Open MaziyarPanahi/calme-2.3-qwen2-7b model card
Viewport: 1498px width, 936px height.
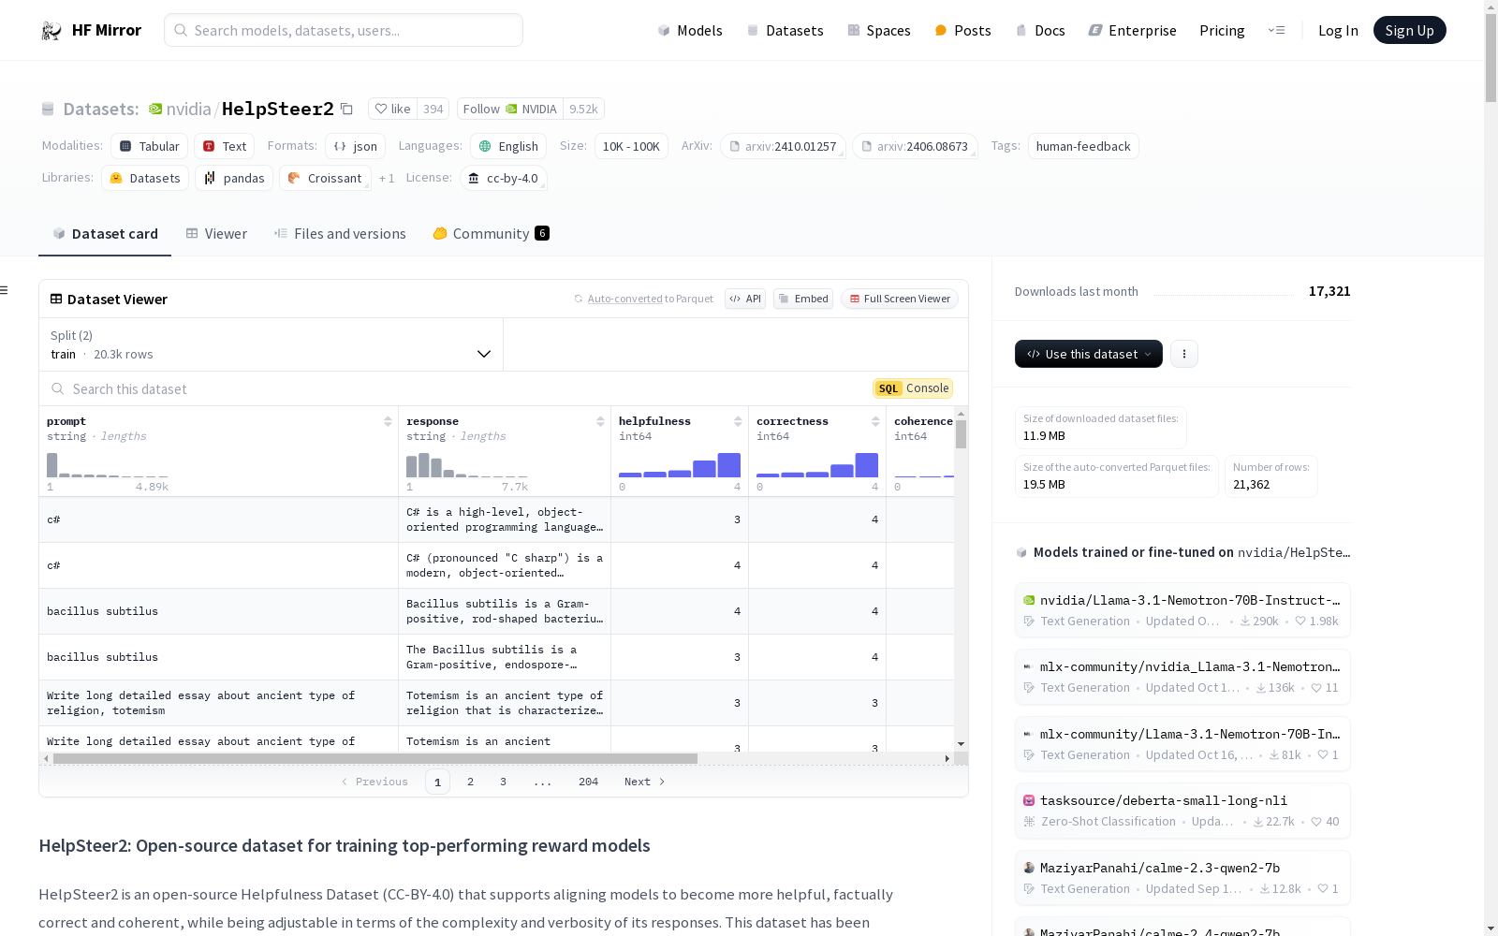1182,878
